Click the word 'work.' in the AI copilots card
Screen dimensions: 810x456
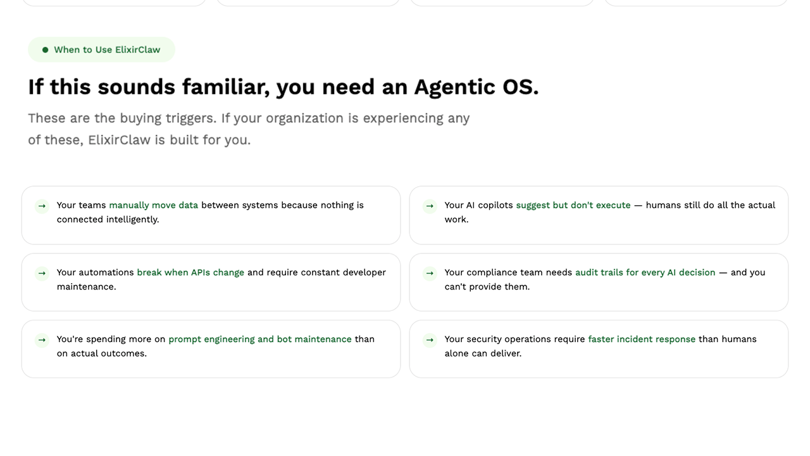(456, 220)
